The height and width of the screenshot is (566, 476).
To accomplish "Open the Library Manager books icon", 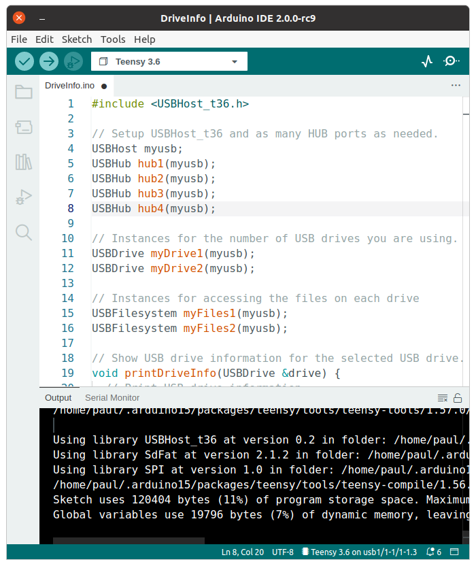I will (x=24, y=162).
